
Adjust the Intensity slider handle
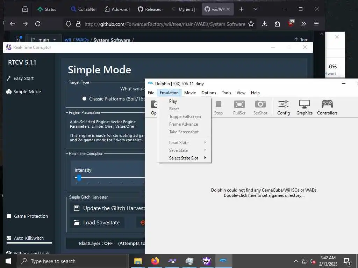tap(79, 178)
